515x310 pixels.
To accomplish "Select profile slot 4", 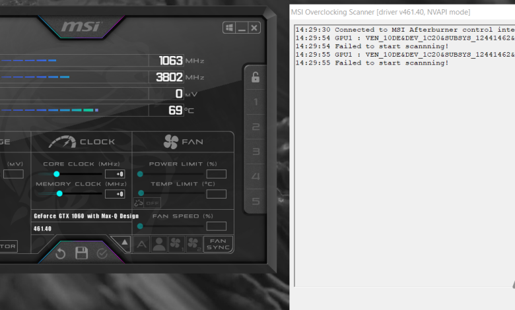I will point(256,177).
